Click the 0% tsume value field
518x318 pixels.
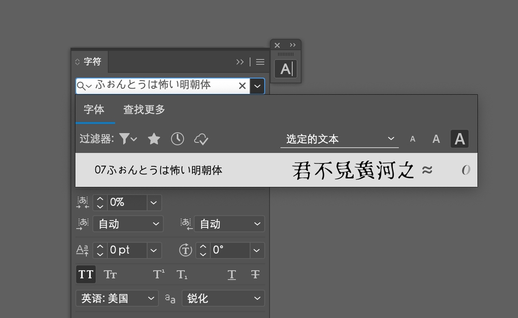127,202
